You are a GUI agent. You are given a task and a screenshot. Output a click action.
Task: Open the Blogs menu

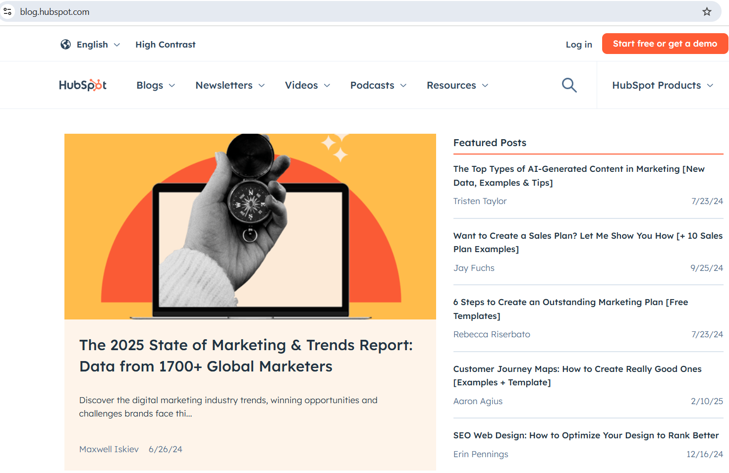click(150, 85)
